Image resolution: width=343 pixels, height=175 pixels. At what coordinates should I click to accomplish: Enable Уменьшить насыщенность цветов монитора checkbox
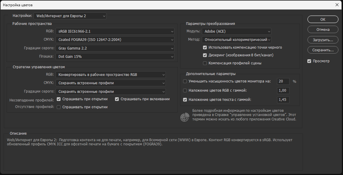[x=185, y=81]
